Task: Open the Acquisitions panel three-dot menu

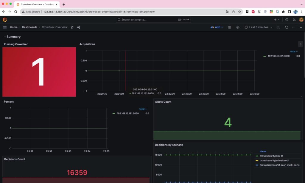Action: point(300,44)
